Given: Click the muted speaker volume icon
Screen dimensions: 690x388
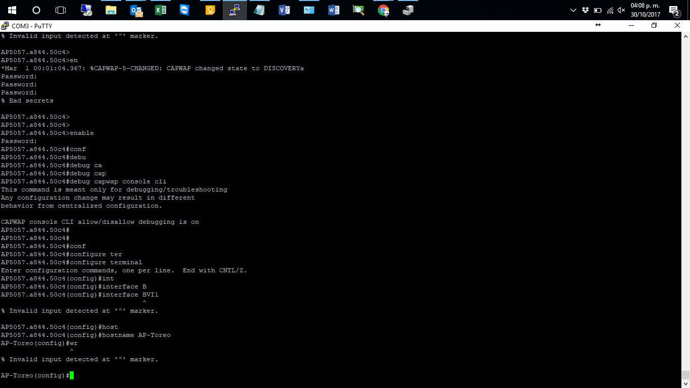Looking at the screenshot, I should pyautogui.click(x=622, y=10).
